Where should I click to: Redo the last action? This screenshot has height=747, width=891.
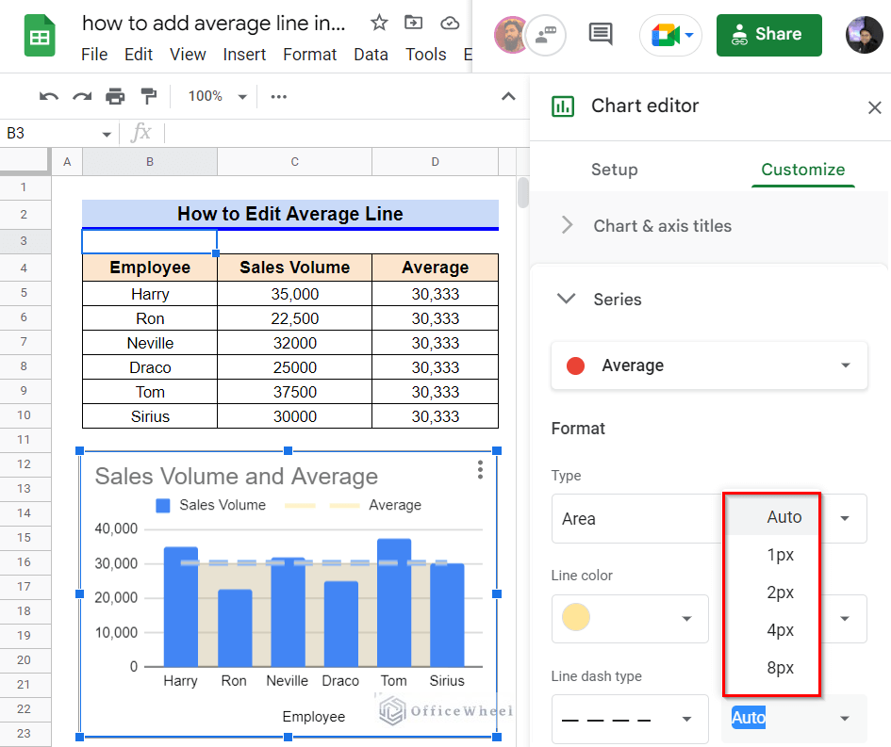click(81, 96)
